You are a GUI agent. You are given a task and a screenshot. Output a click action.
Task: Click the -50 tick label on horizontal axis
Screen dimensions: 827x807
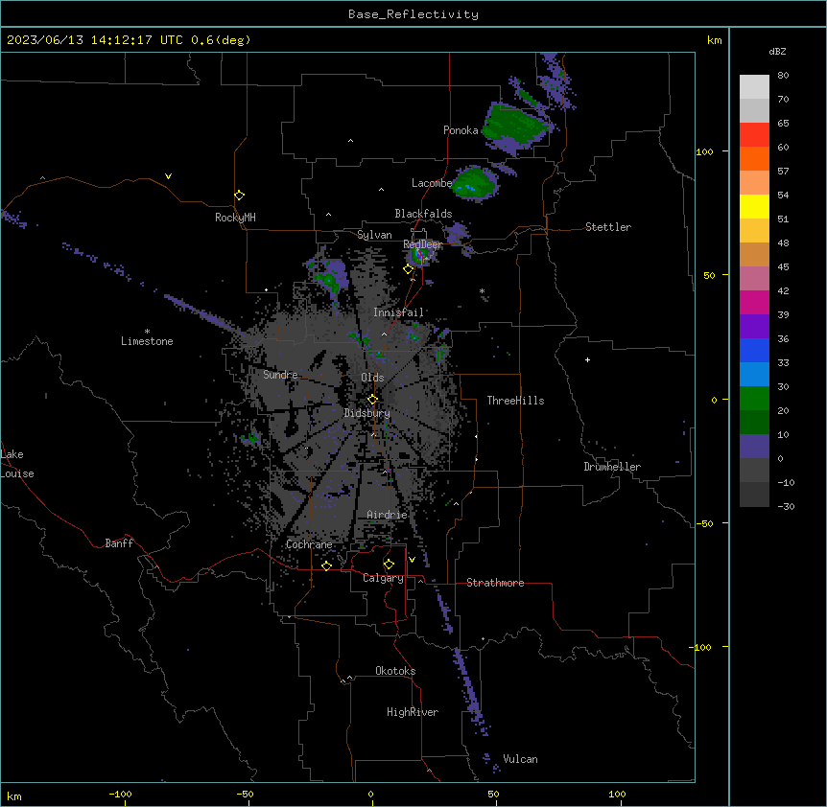[x=246, y=794]
